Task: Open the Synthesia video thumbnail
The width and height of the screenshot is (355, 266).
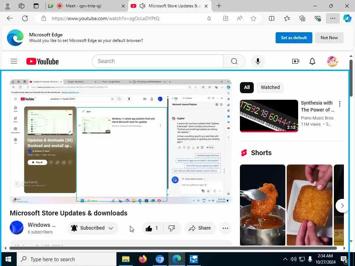Action: click(269, 116)
